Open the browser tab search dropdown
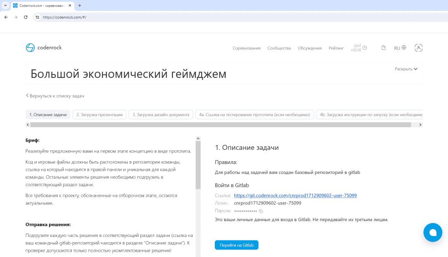 coord(5,5)
